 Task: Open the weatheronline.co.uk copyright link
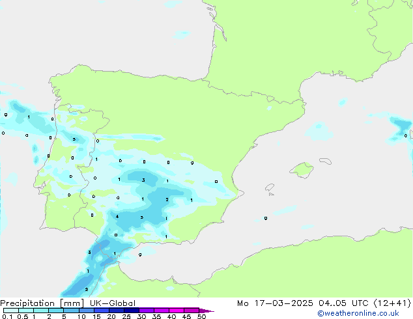point(358,313)
